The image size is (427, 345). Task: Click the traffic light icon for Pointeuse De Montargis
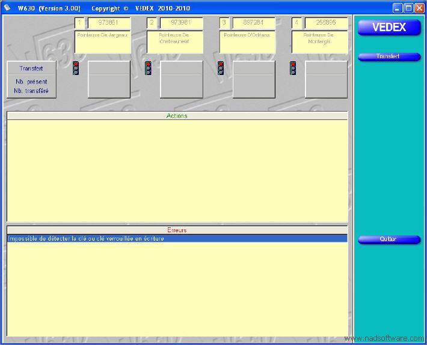point(293,68)
